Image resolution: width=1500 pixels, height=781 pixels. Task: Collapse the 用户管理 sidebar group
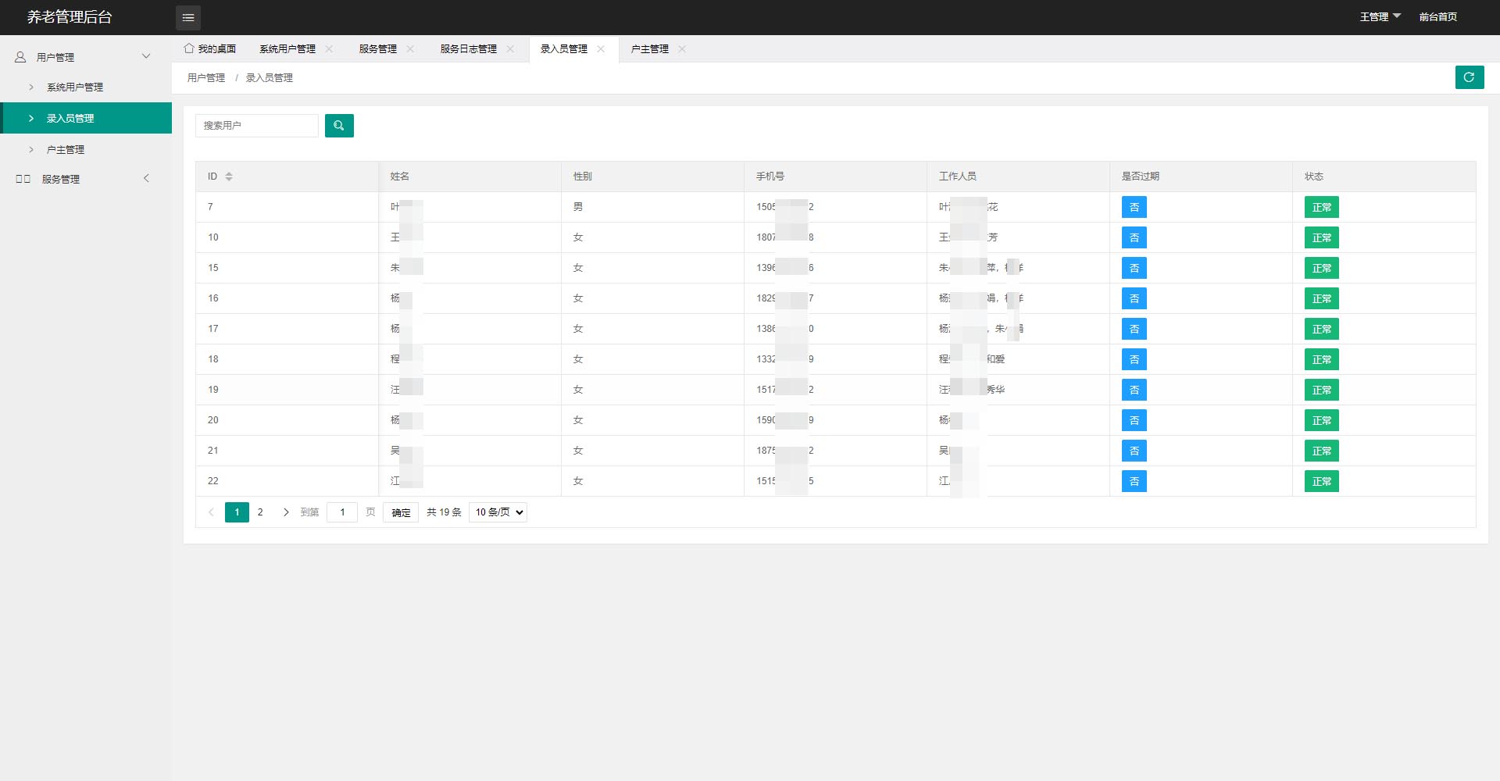pyautogui.click(x=82, y=57)
